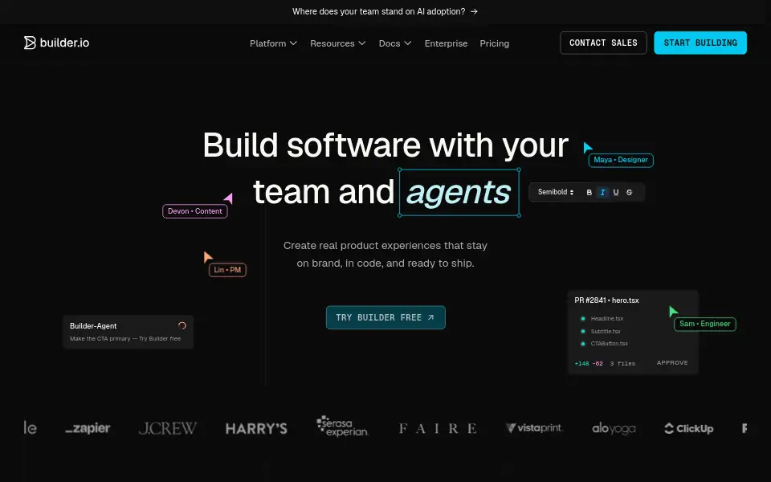This screenshot has width=771, height=482.
Task: Click the Devon · Content cursor label
Action: pyautogui.click(x=194, y=211)
